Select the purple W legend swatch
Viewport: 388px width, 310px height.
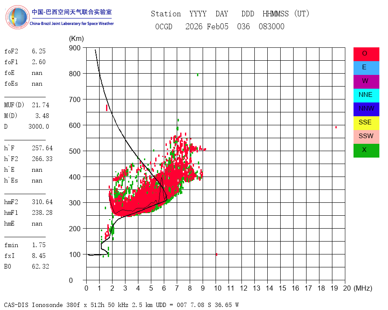point(366,81)
